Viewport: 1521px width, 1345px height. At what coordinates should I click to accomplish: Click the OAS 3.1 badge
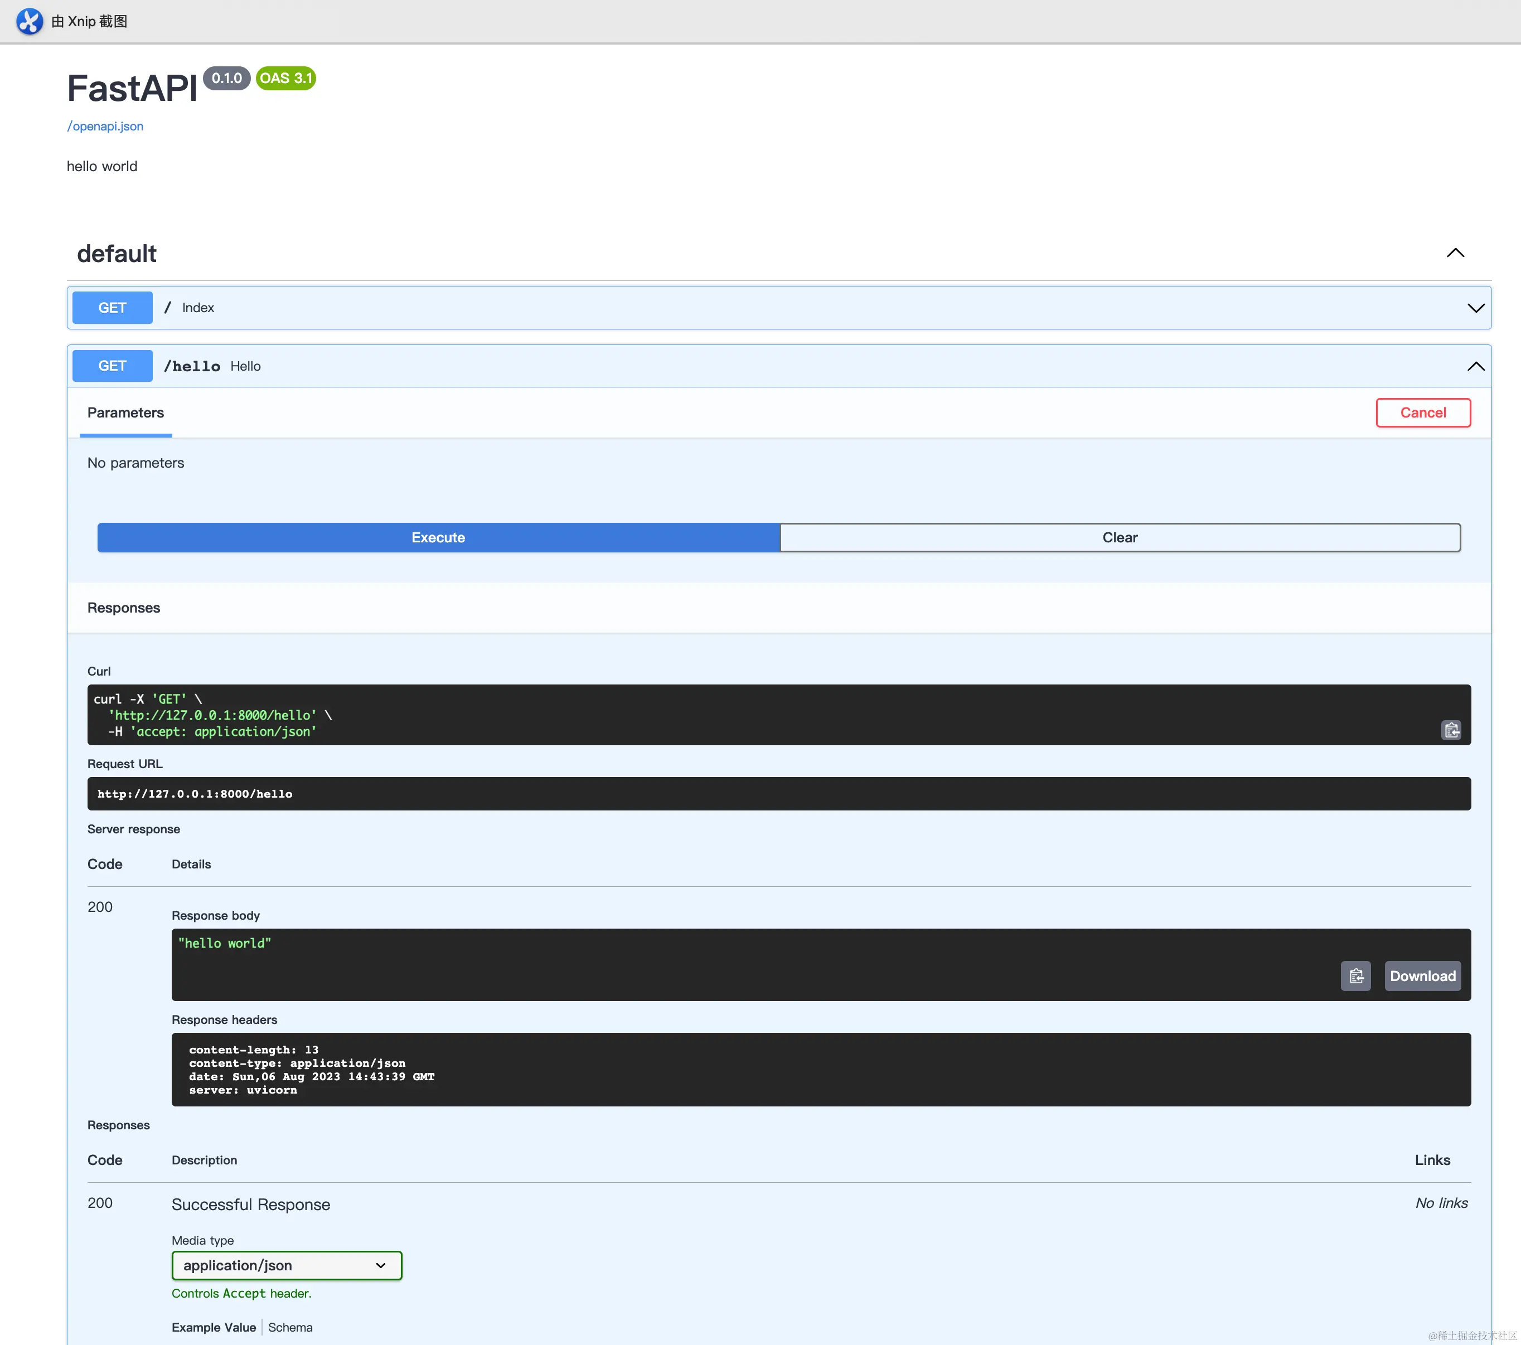286,78
